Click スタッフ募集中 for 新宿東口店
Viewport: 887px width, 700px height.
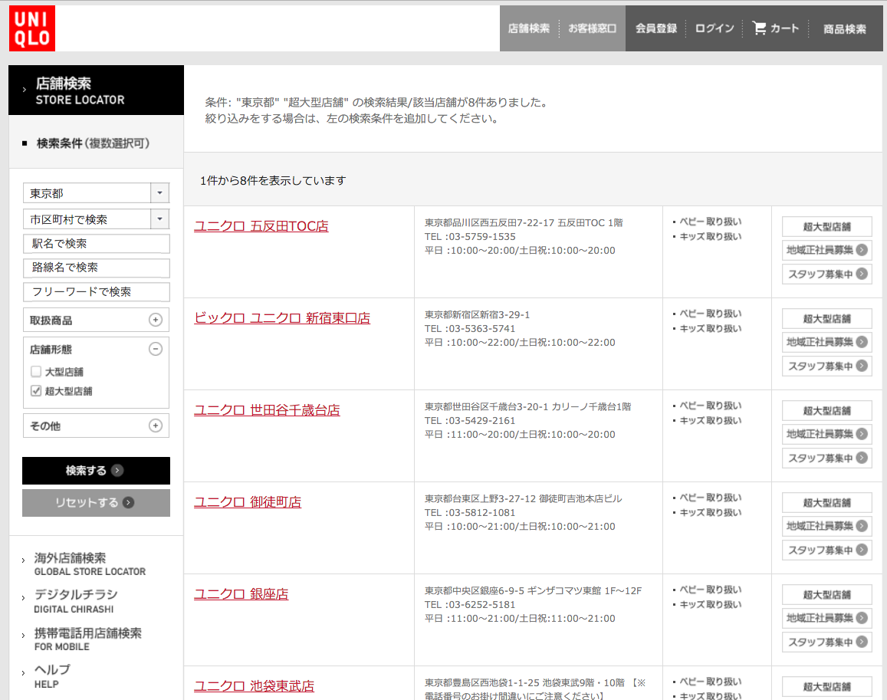[827, 366]
